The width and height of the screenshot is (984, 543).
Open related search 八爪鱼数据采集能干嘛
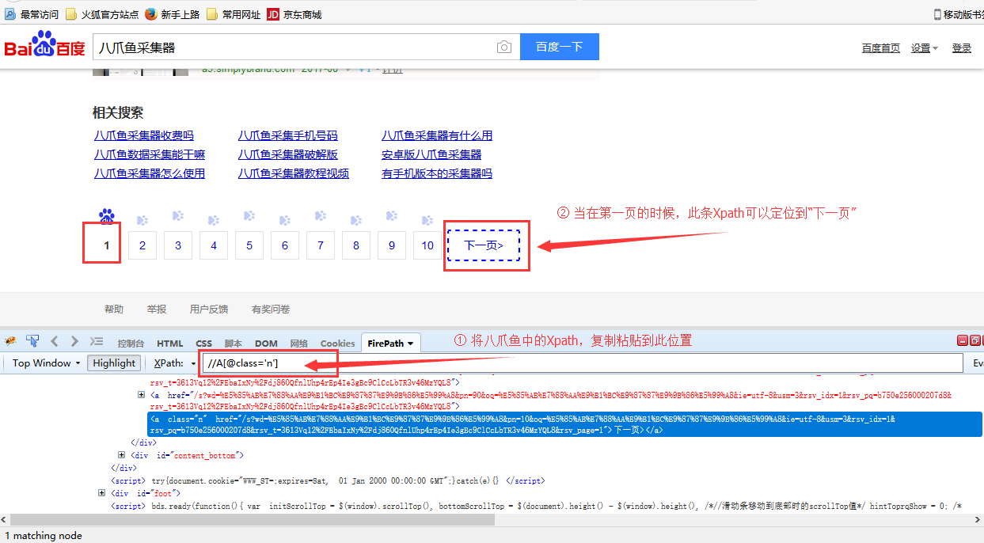point(150,154)
